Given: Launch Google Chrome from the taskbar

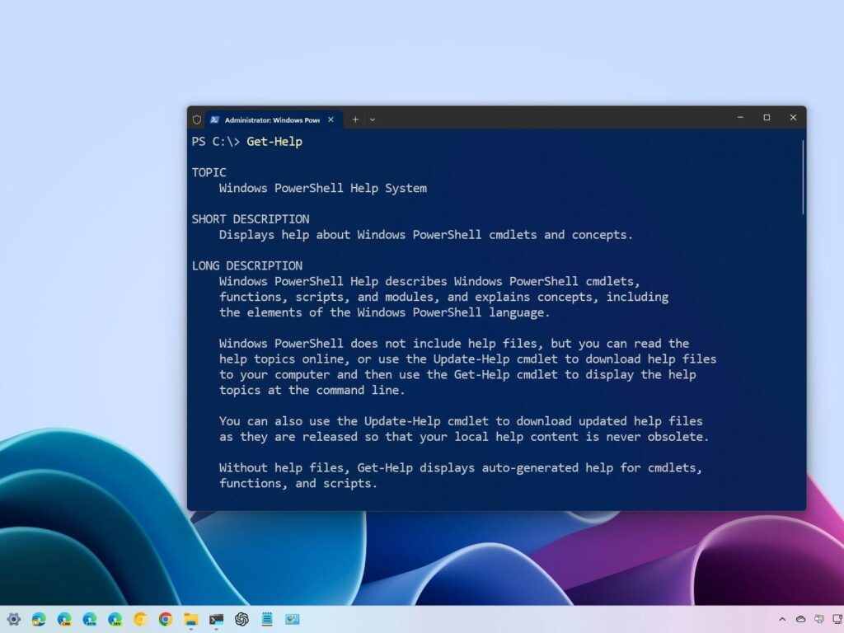Looking at the screenshot, I should (165, 619).
